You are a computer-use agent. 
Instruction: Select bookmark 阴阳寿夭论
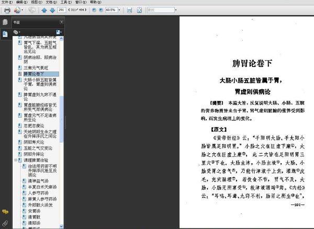point(34,142)
